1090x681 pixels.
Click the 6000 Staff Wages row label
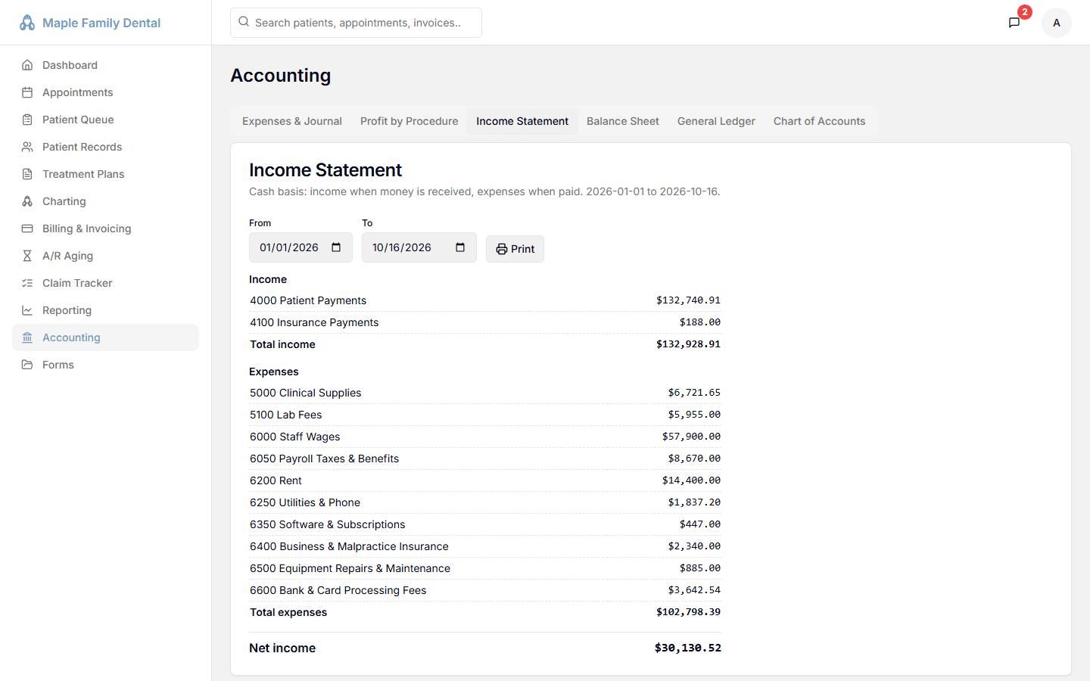pyautogui.click(x=295, y=437)
